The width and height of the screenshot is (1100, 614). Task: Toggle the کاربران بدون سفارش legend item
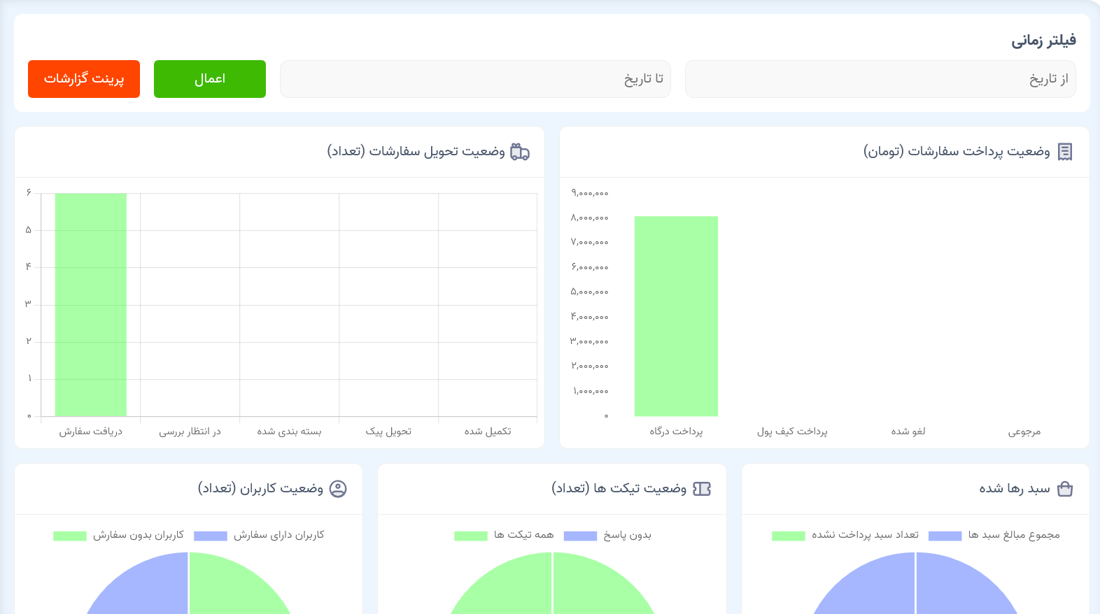coord(119,535)
